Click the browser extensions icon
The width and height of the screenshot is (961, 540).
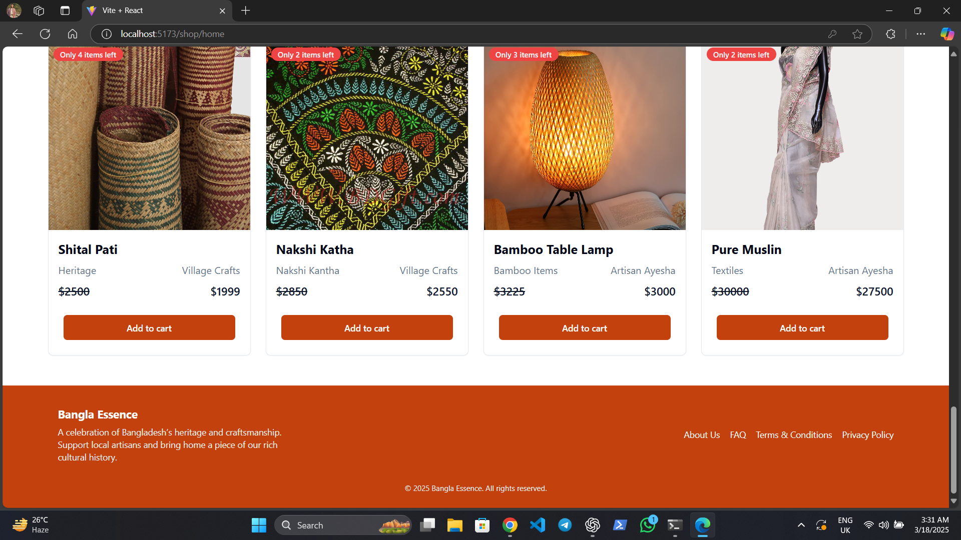[891, 34]
